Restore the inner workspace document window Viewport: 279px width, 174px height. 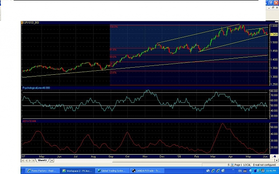273,8
